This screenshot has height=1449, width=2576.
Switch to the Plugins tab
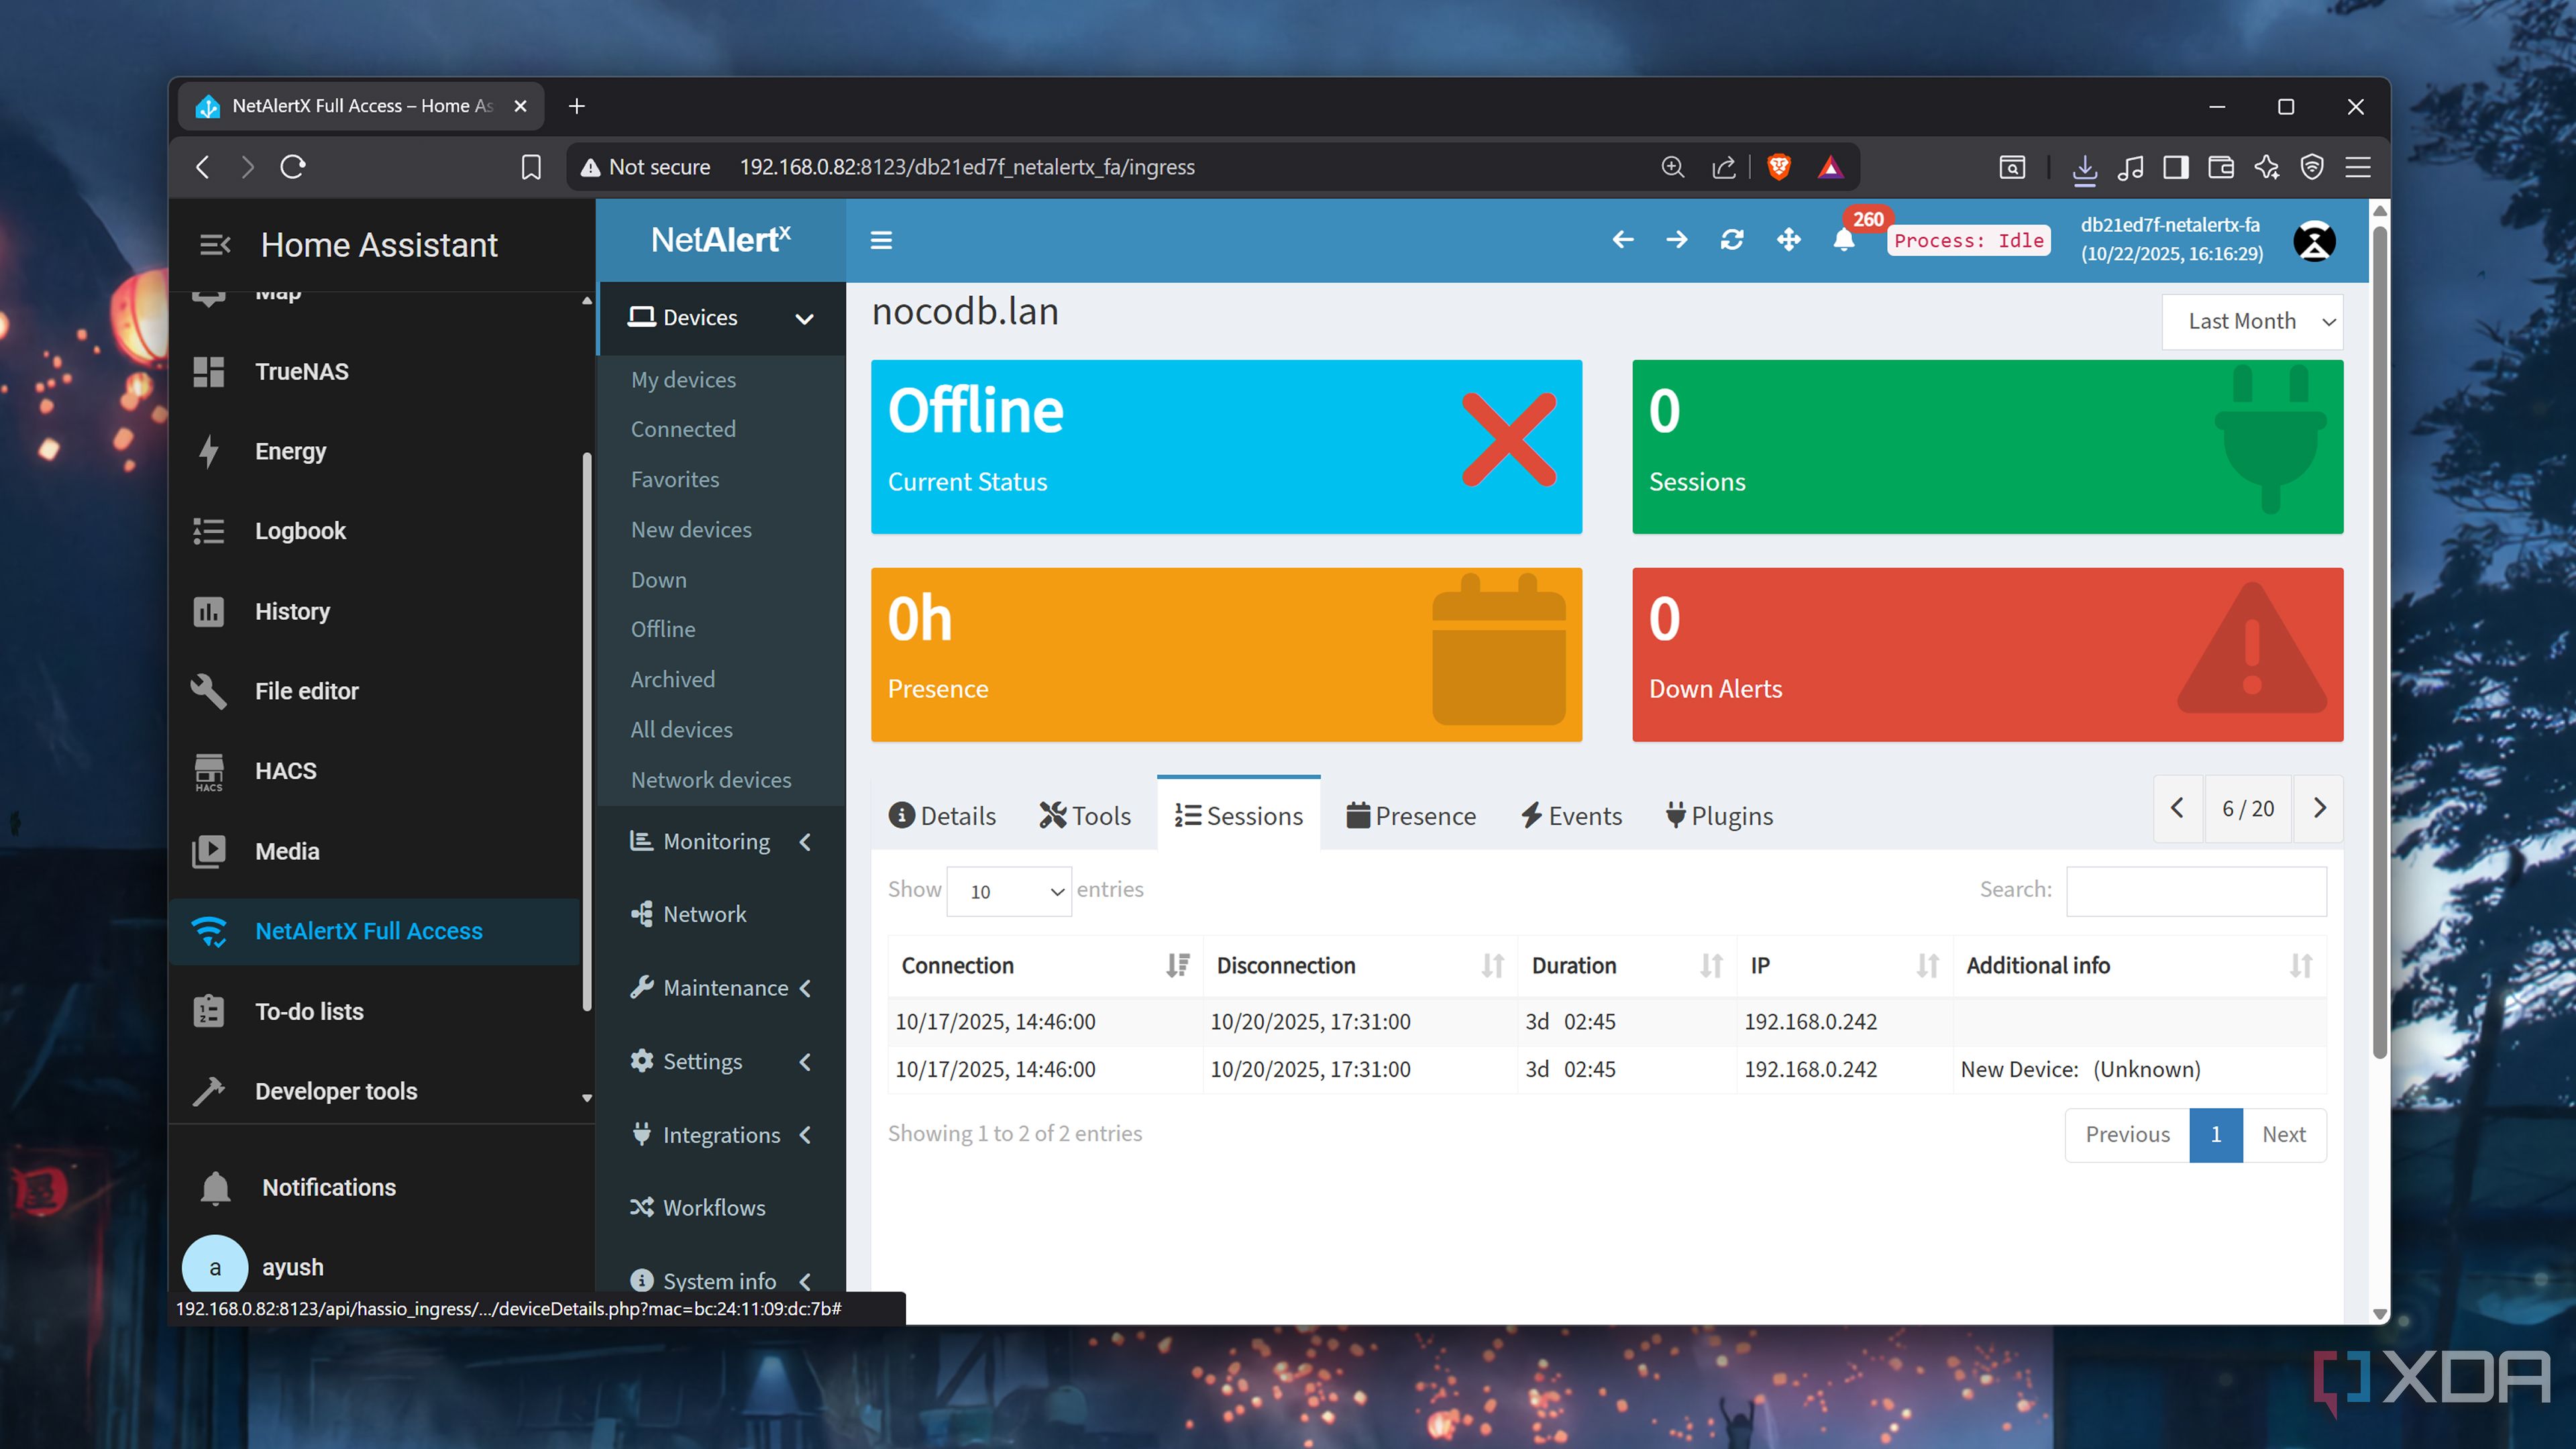tap(1719, 816)
